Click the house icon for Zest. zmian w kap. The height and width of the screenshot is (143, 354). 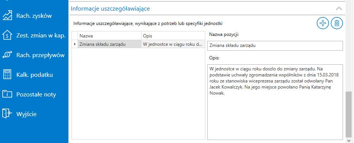coord(7,36)
